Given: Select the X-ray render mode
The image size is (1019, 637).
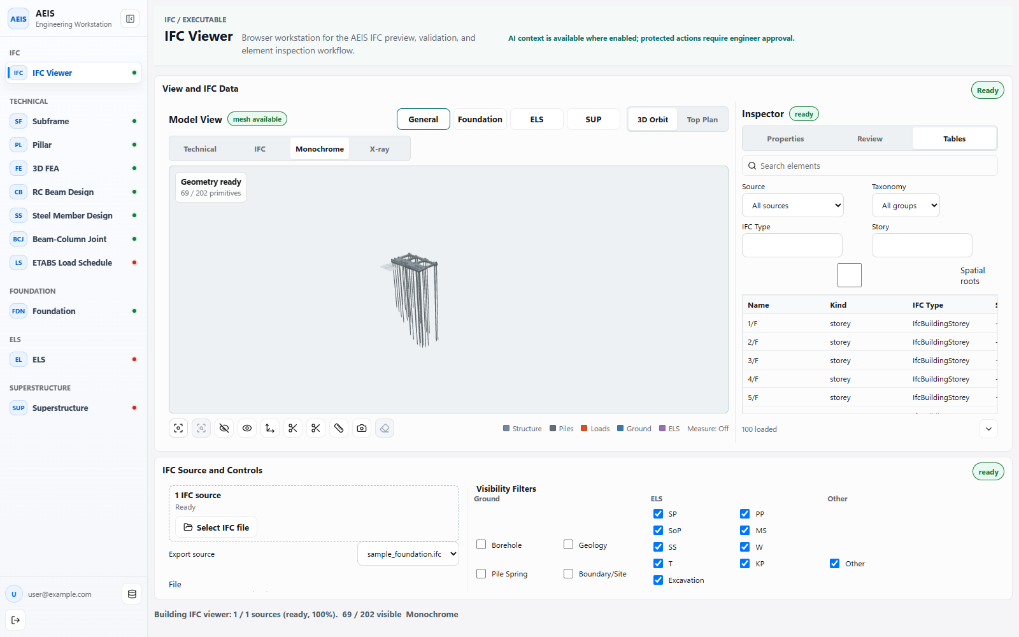Looking at the screenshot, I should 380,149.
